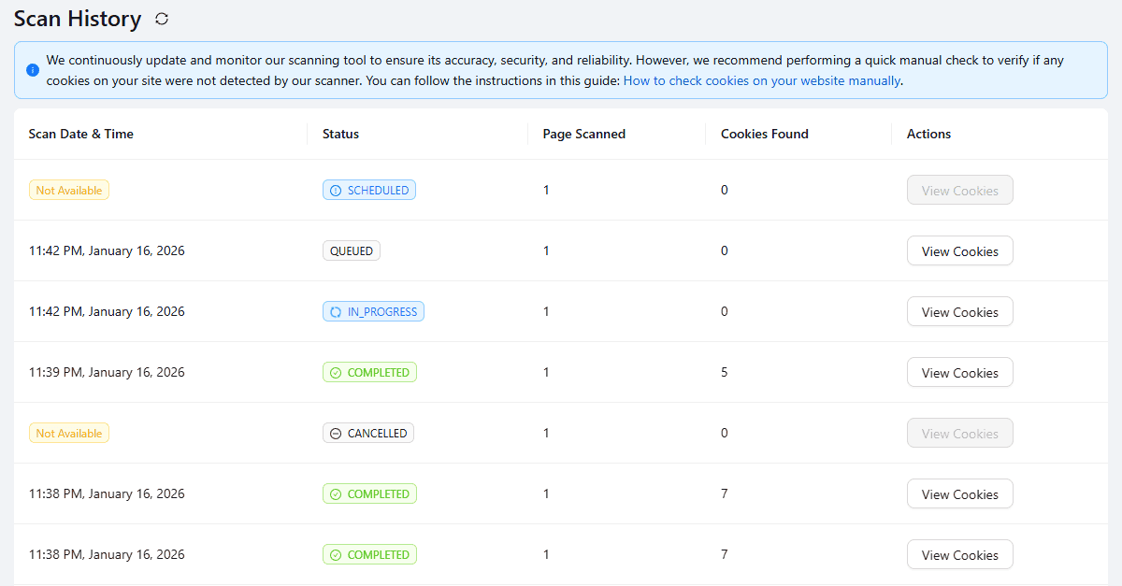1122x586 pixels.
Task: Click Not Available tag in cancelled row
Action: coord(69,433)
